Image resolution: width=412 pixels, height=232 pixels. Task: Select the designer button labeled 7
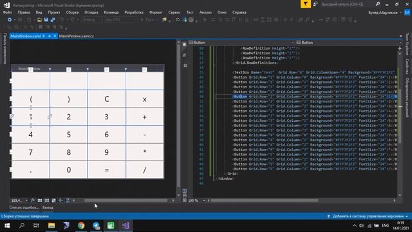(31, 152)
